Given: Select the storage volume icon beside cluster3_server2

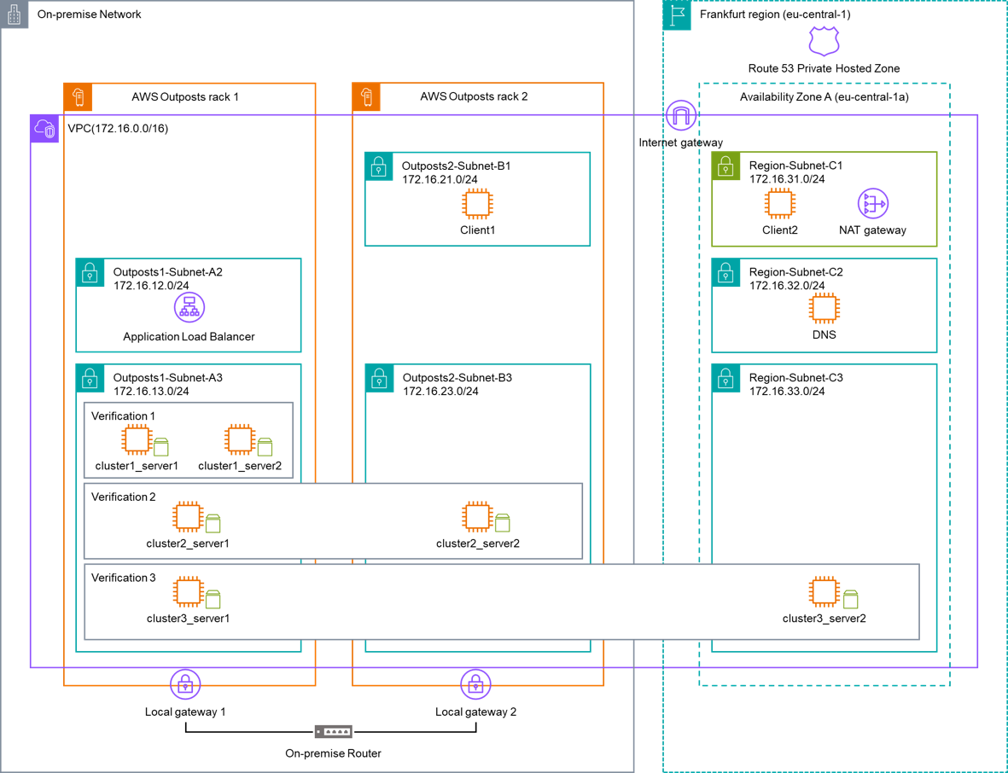Looking at the screenshot, I should coord(850,599).
